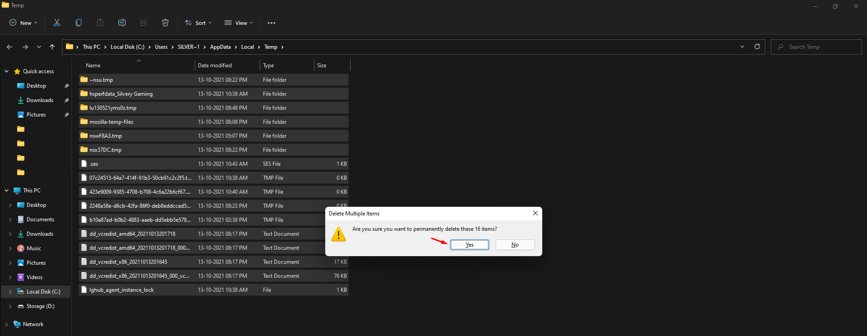This screenshot has width=867, height=336.
Task: Open the View dropdown menu
Action: click(239, 23)
